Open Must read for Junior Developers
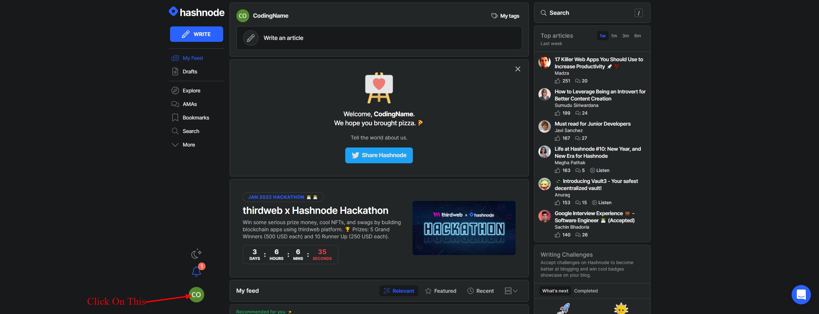 pyautogui.click(x=593, y=124)
